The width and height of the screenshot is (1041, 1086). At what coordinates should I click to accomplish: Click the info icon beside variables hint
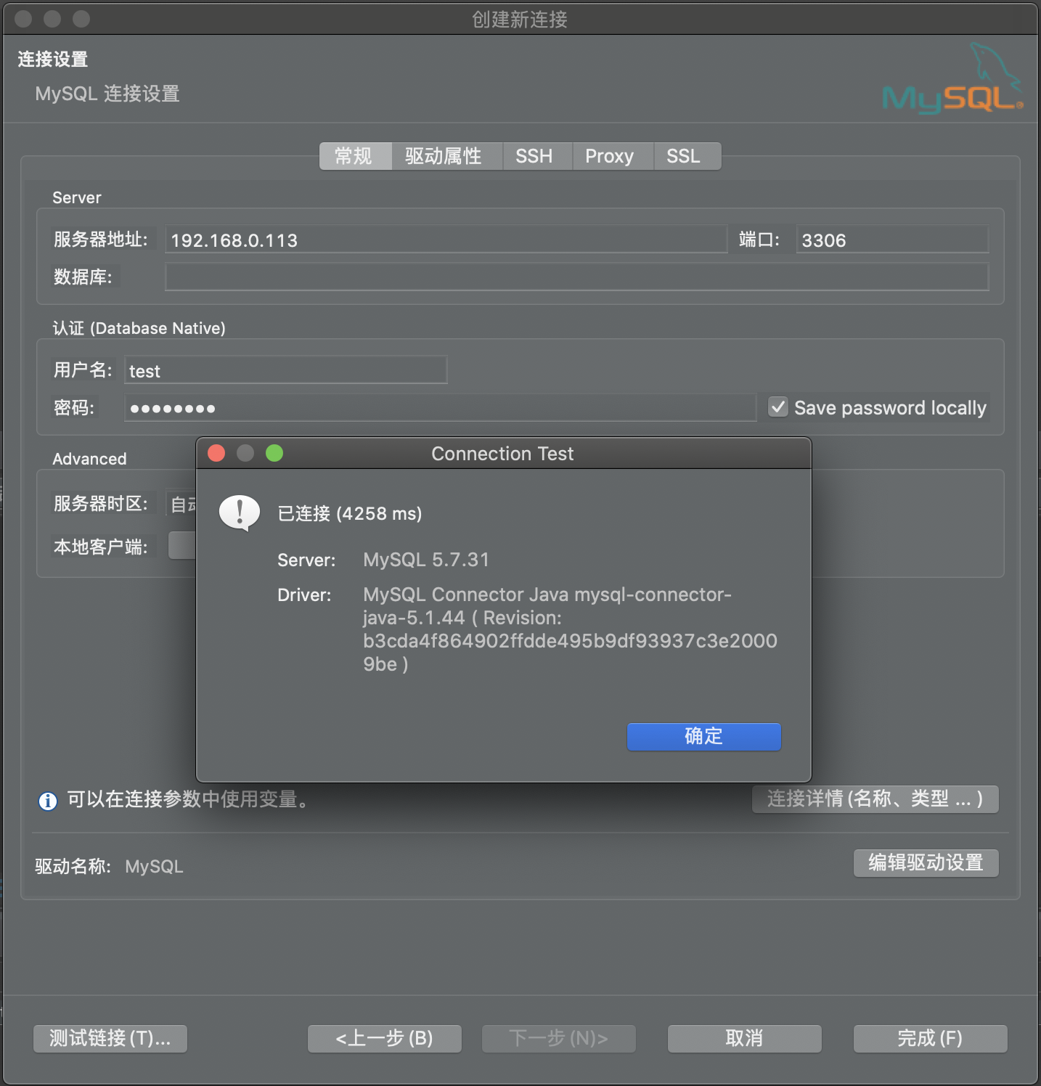click(48, 801)
